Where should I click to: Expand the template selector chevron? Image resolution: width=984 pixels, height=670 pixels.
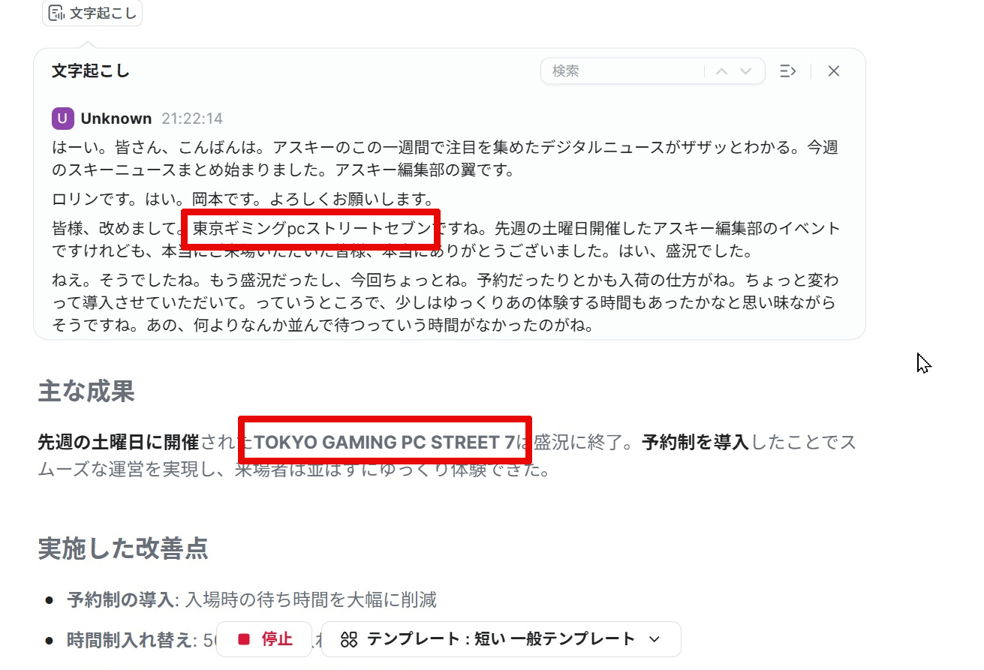click(x=654, y=639)
